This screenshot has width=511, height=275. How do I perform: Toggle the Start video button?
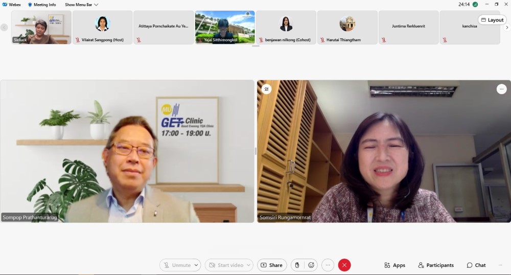pyautogui.click(x=225, y=265)
